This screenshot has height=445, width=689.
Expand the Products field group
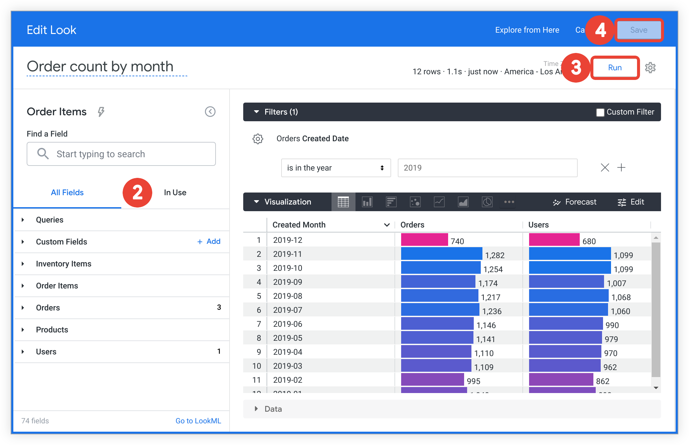23,330
